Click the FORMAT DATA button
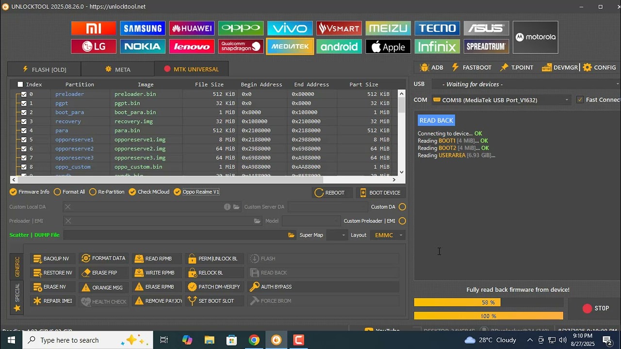 pyautogui.click(x=103, y=259)
